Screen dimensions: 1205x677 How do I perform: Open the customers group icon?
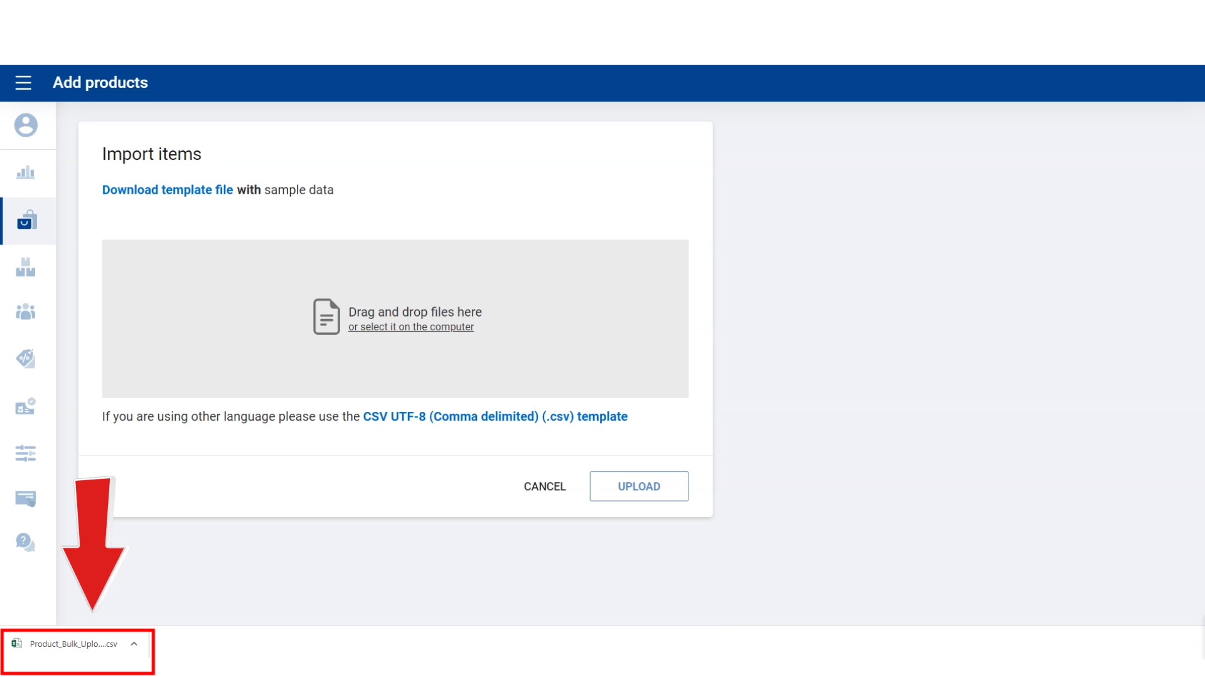(x=26, y=312)
